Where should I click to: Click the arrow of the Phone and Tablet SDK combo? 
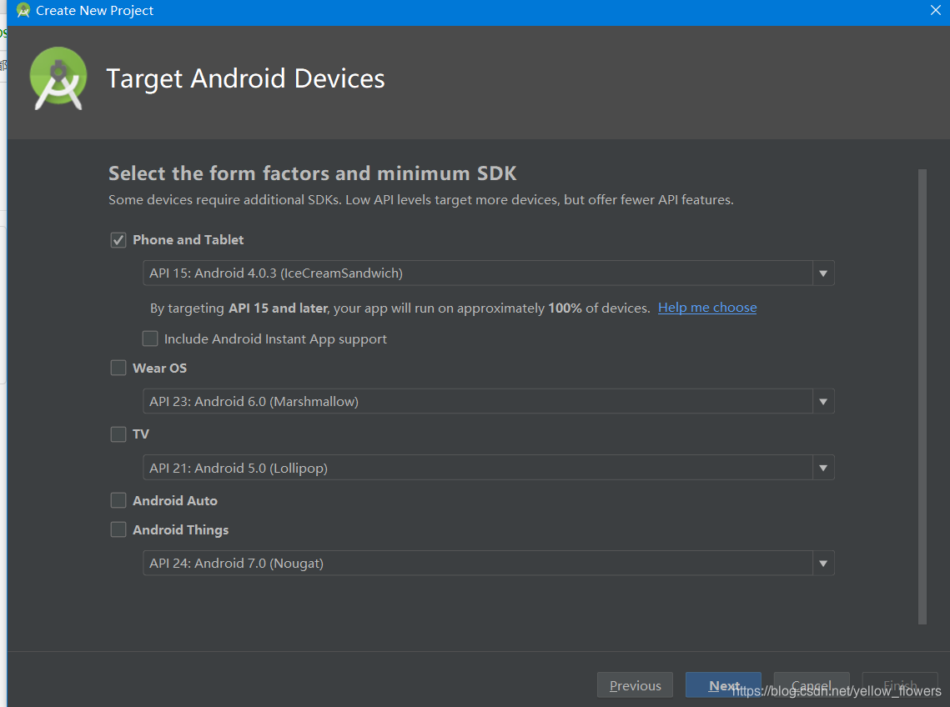823,273
